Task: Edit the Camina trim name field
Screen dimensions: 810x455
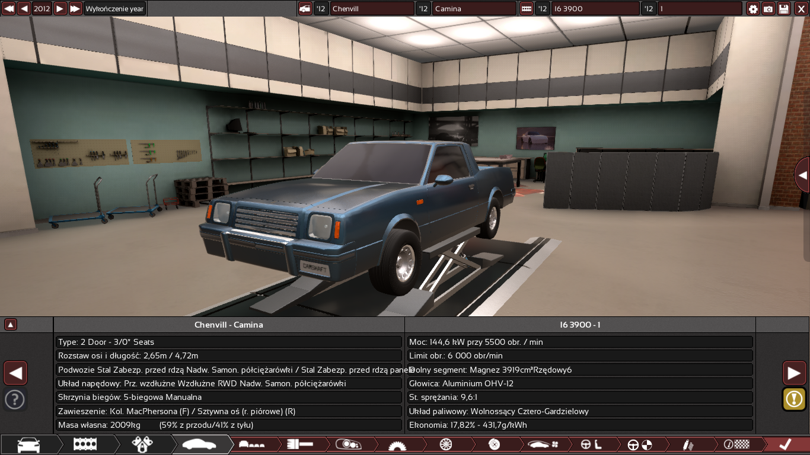Action: (474, 8)
